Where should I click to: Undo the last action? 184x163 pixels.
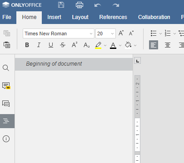[98, 5]
